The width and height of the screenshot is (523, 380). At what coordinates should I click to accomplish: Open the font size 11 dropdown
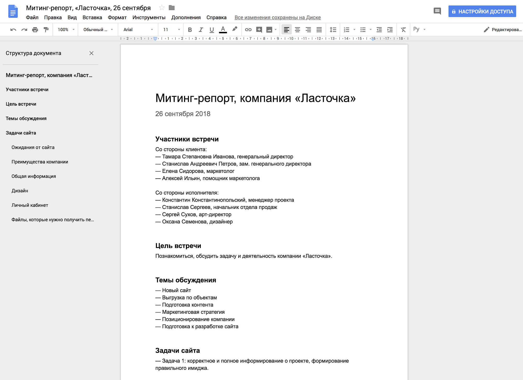click(x=172, y=30)
